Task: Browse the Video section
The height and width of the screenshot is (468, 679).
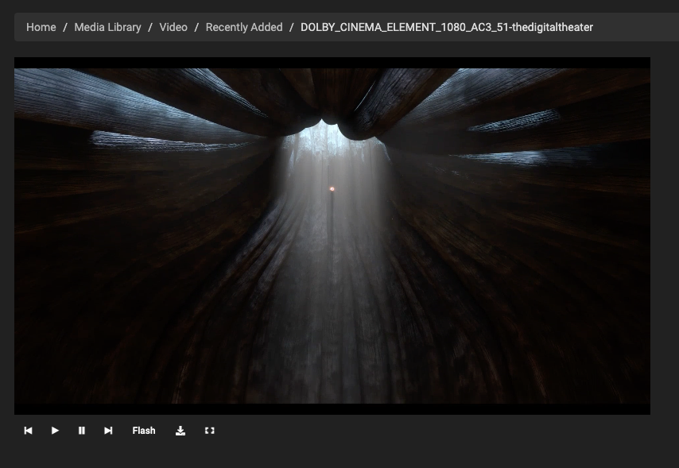Action: click(x=173, y=27)
